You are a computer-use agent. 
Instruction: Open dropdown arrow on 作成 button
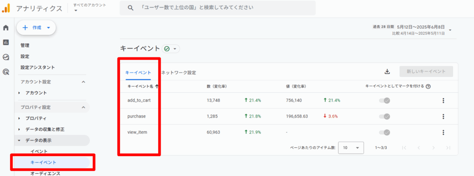(x=48, y=28)
